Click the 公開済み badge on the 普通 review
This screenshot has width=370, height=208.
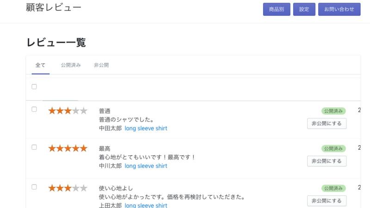333,111
